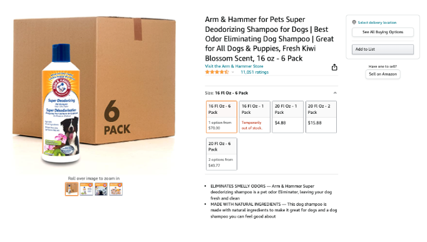Select the first box product thumbnail
The width and height of the screenshot is (427, 242).
[x=71, y=189]
